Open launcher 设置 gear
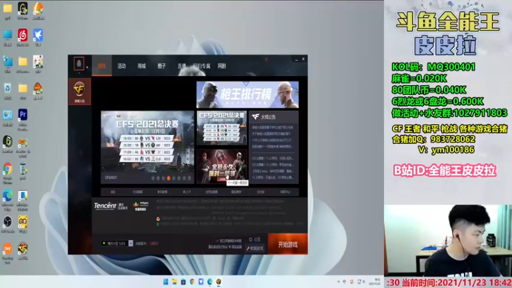Viewport: 512px width, 288px height. [x=255, y=239]
